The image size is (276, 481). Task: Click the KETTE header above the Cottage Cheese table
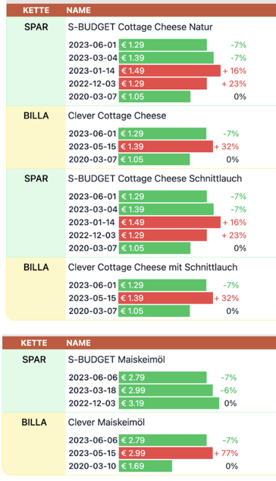tap(36, 10)
